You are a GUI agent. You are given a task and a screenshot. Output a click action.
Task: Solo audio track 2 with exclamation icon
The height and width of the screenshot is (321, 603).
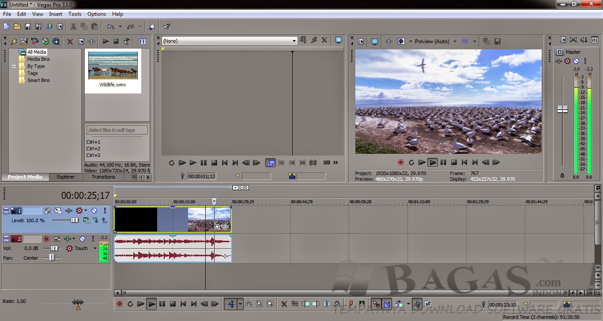[93, 239]
